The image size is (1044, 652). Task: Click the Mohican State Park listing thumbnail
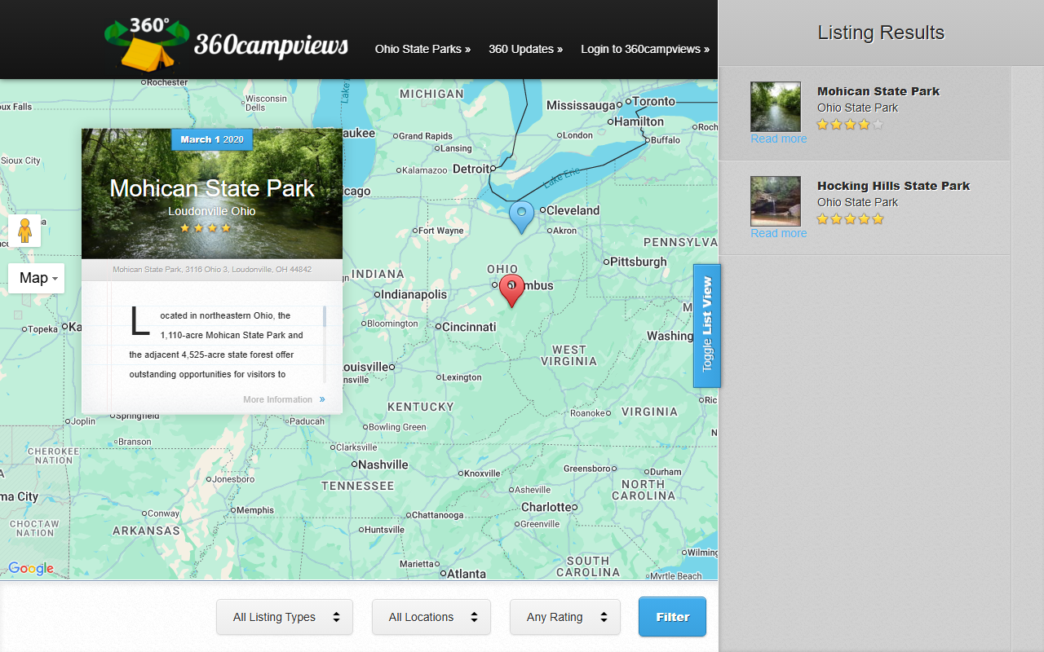click(x=776, y=107)
